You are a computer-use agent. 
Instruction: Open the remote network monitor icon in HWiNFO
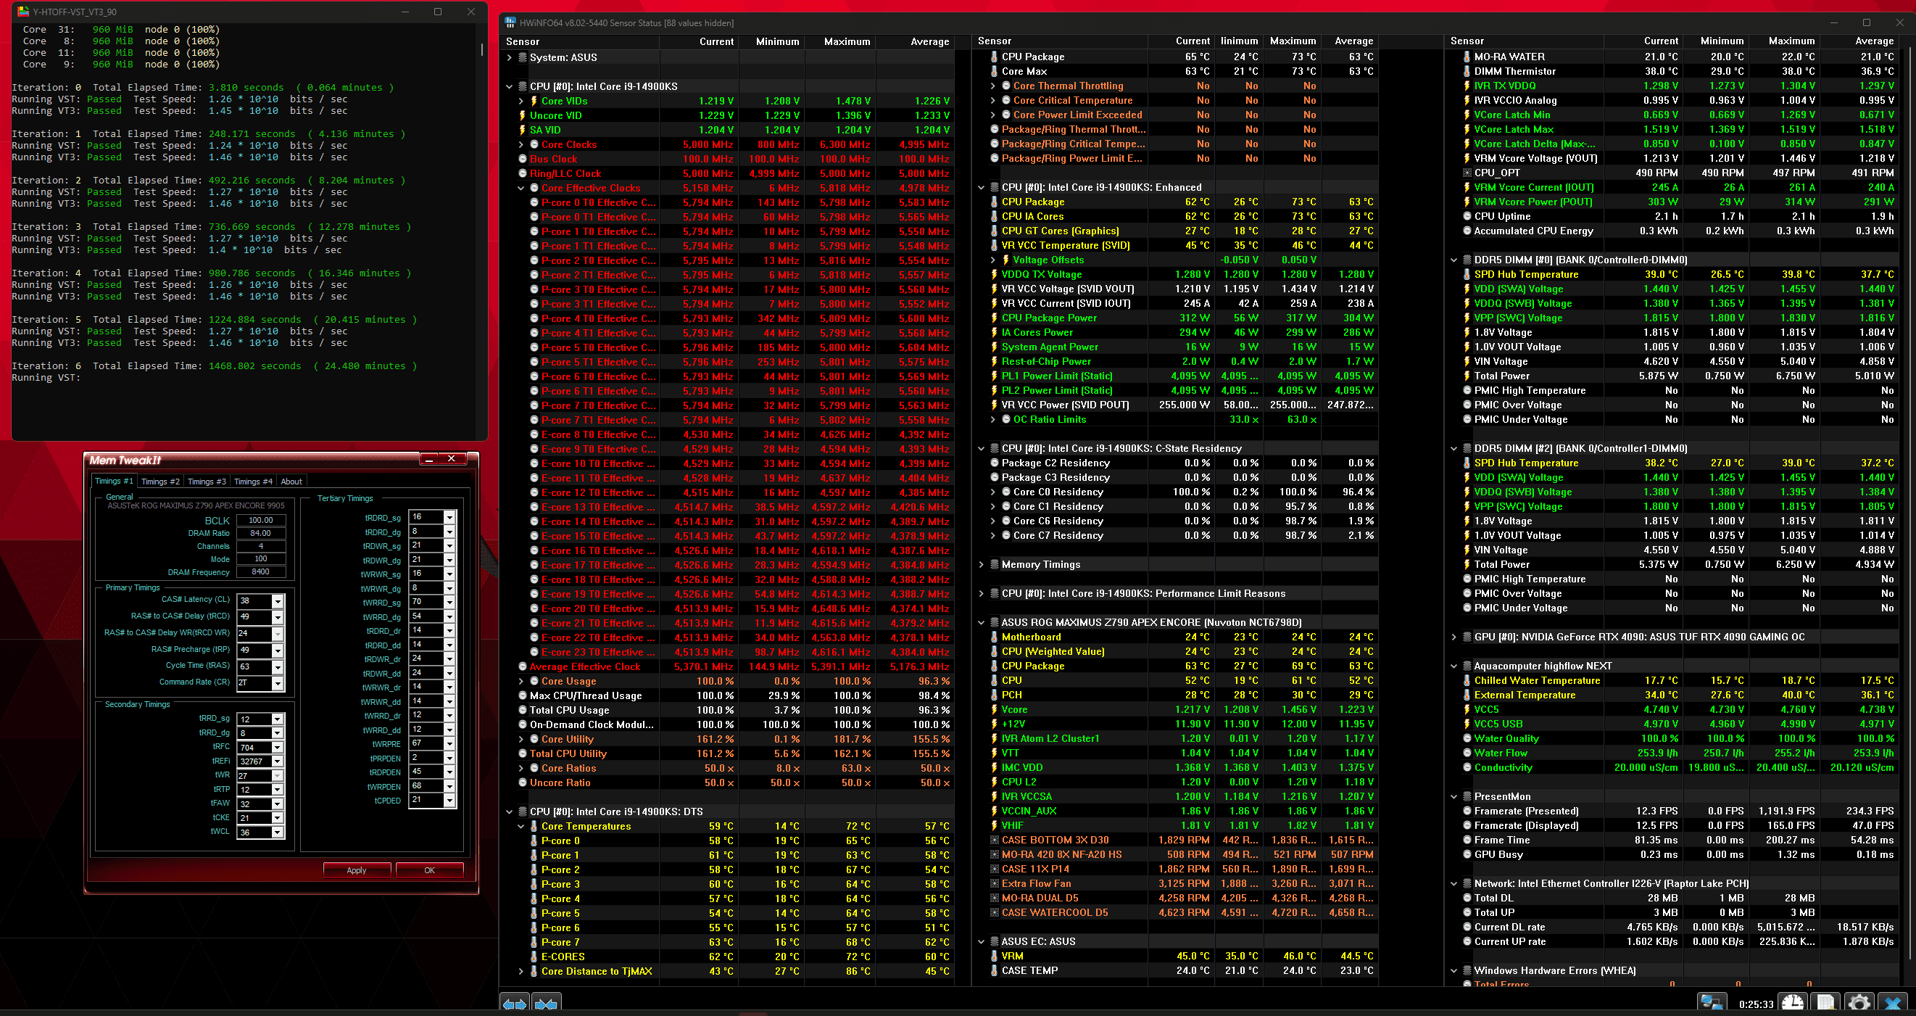[1713, 1004]
